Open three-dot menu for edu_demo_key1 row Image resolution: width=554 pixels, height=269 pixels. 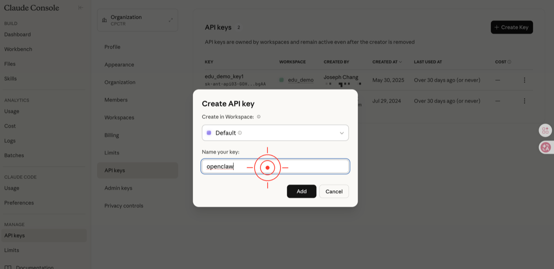click(x=524, y=80)
